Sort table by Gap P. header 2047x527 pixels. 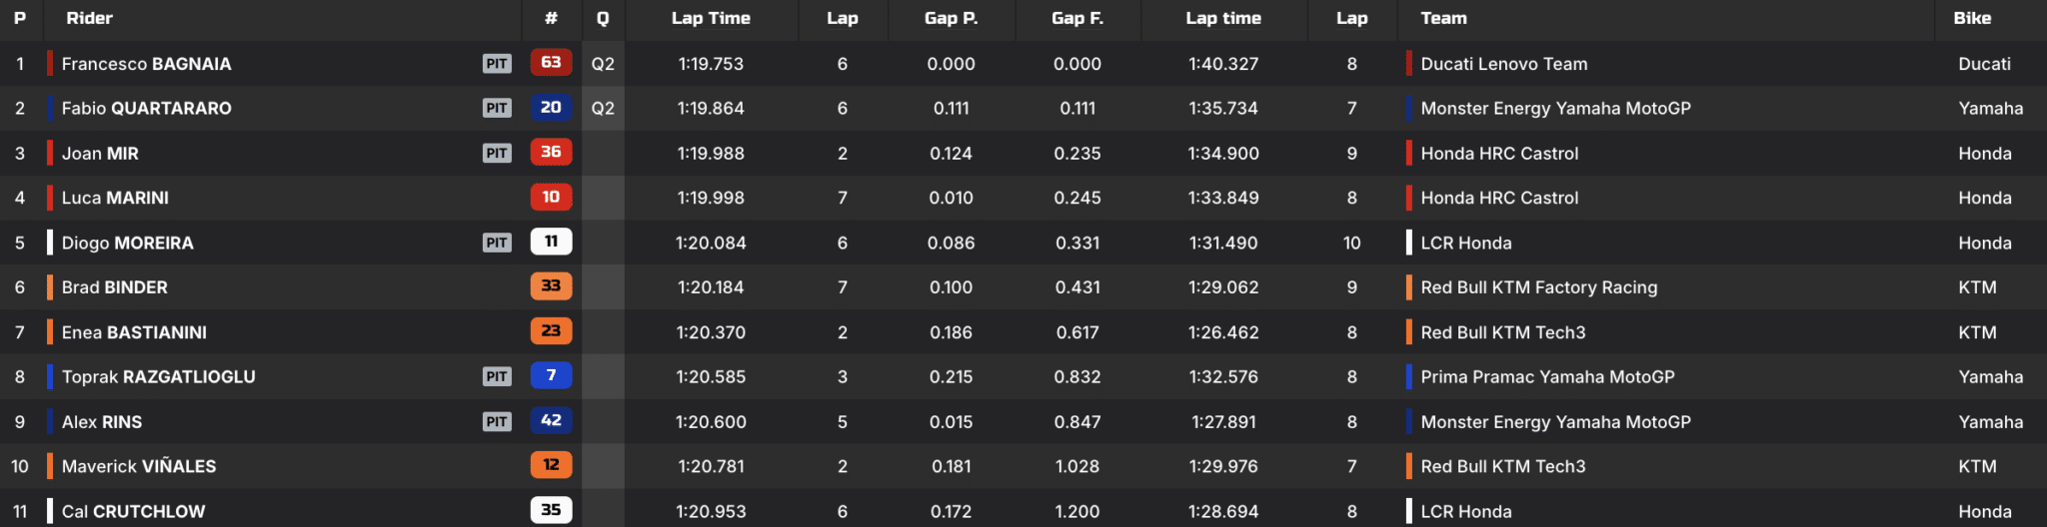point(951,18)
